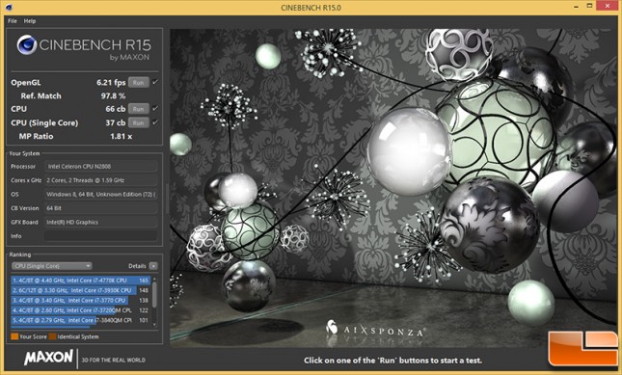The height and width of the screenshot is (375, 622).
Task: Click the Your Score legend label
Action: pos(33,336)
